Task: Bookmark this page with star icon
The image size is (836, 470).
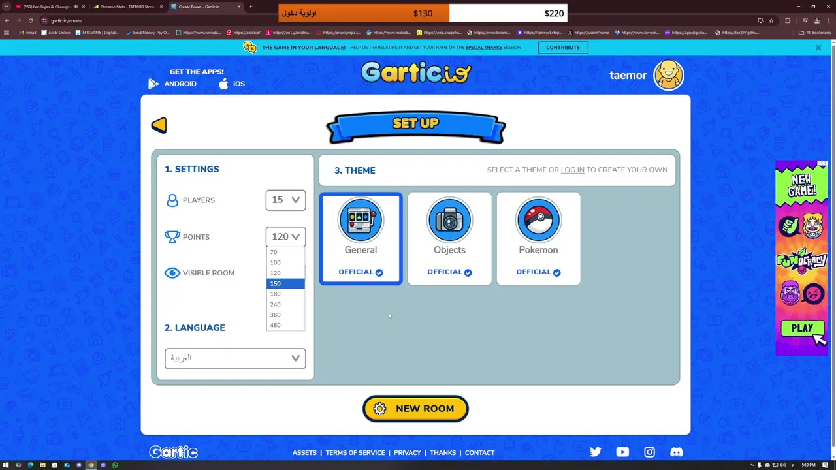Action: tap(771, 20)
